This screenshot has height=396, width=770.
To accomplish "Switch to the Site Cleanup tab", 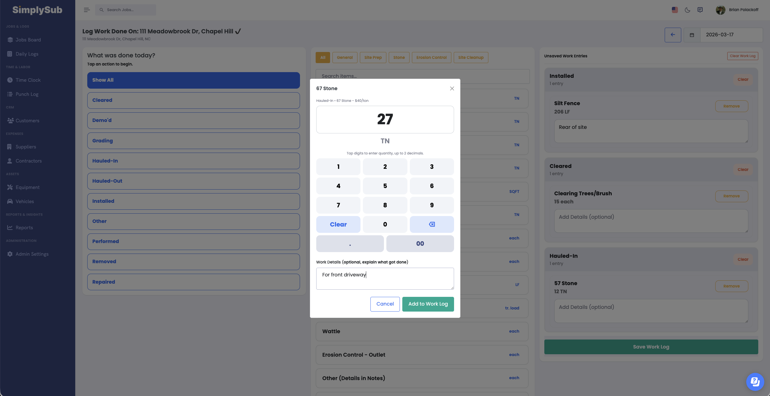I will click(471, 57).
